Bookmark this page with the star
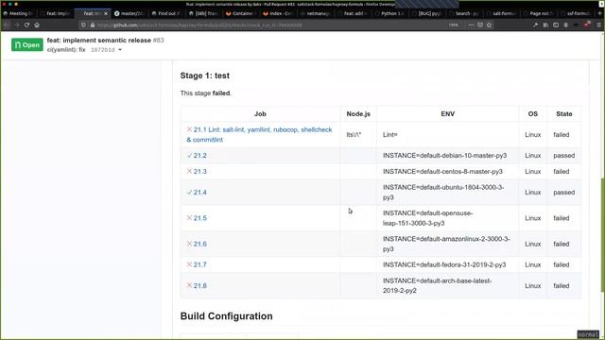605x340 pixels. [490, 25]
